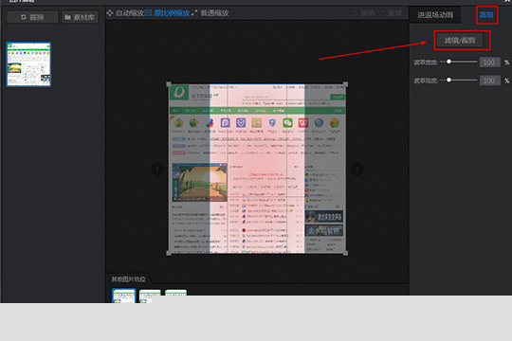The width and height of the screenshot is (512, 341).
Task: Click the highlighted pink crop region in preview
Action: point(257,169)
